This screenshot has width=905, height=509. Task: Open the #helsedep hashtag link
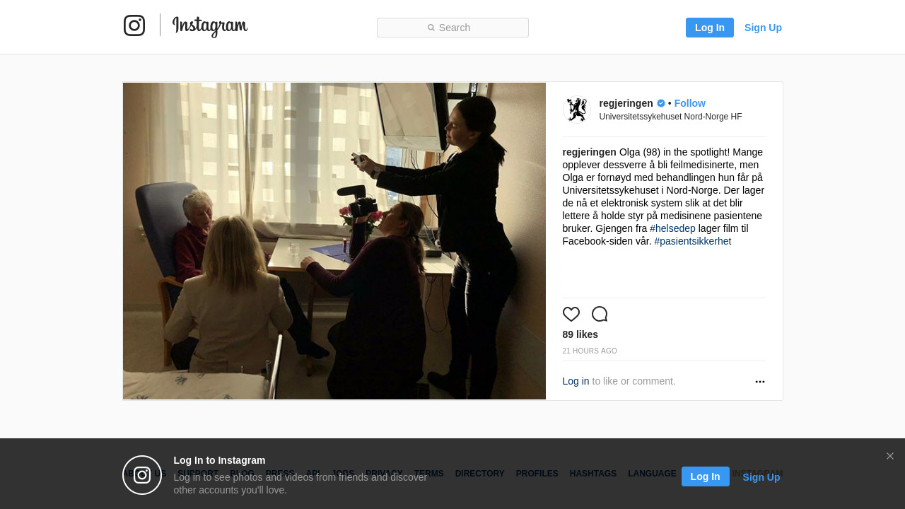coord(672,228)
